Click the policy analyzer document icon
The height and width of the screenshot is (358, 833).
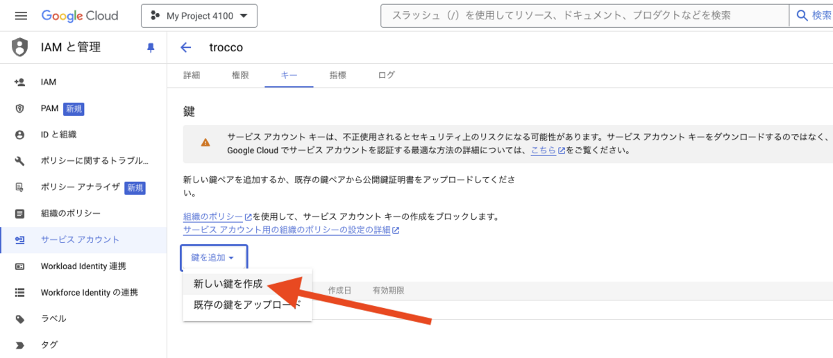(x=19, y=187)
